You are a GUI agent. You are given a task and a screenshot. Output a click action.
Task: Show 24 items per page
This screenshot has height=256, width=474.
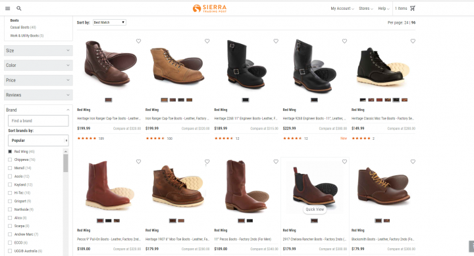tap(406, 22)
